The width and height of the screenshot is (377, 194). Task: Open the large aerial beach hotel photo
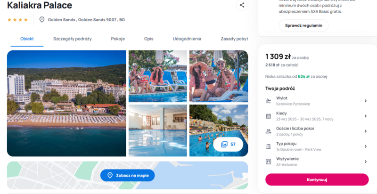pos(66,103)
